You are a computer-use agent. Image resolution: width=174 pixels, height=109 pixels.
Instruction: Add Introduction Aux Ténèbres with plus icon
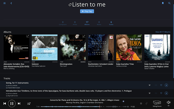pos(166,93)
